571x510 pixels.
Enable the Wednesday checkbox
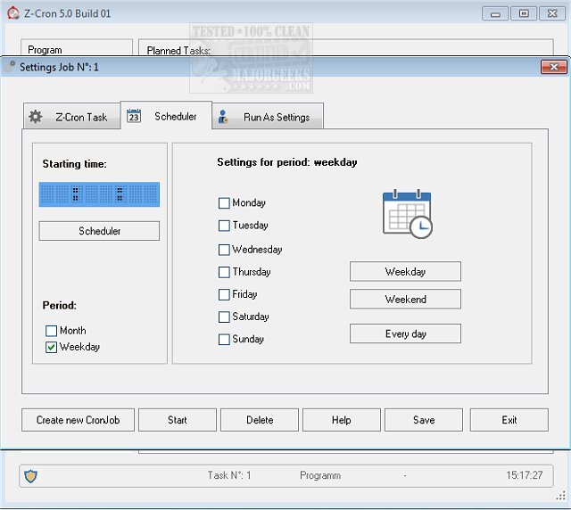point(224,250)
